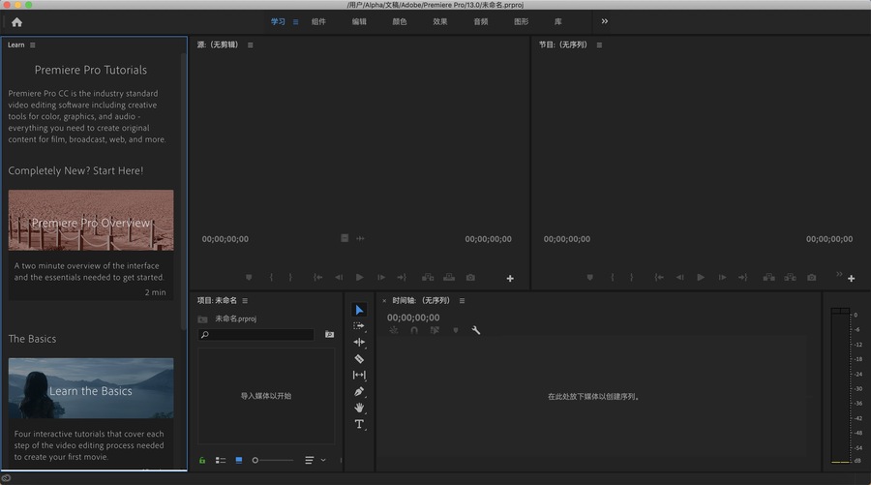This screenshot has height=485, width=871.
Task: Go to In point in Source monitor
Action: tap(317, 277)
